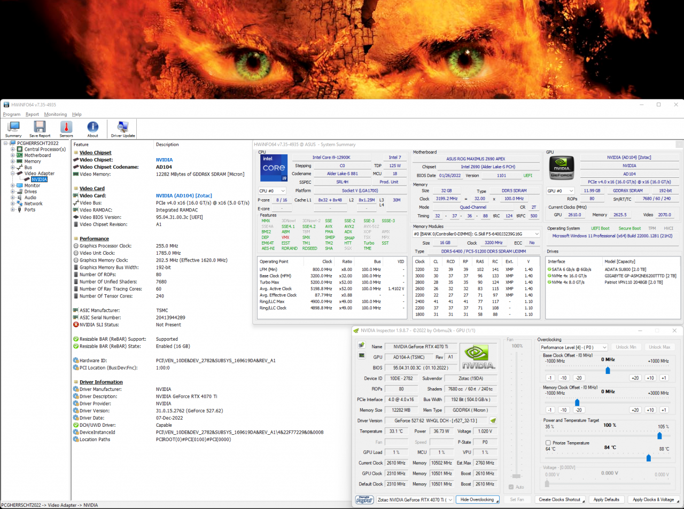
Task: Click the upload icon beside Name in NVIDIA Inspector
Action: pos(362,346)
